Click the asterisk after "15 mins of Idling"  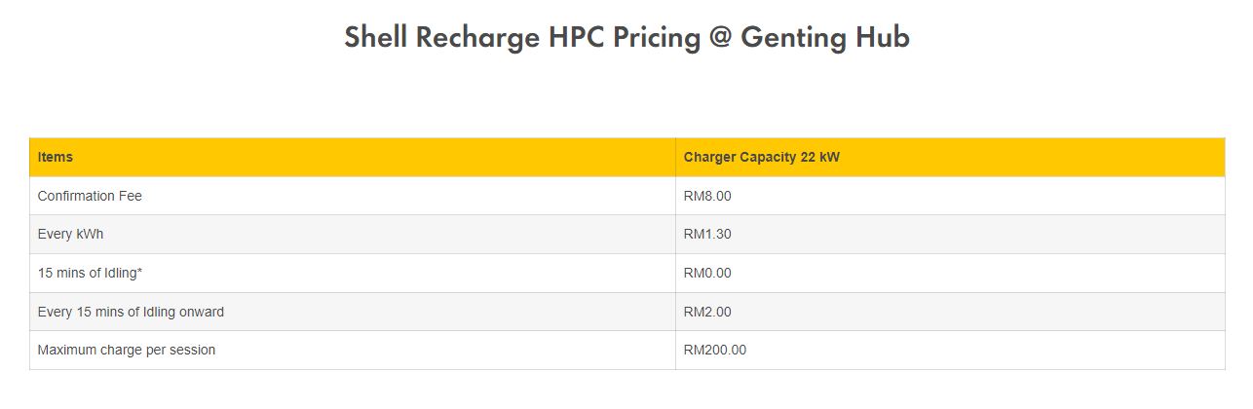pyautogui.click(x=140, y=272)
